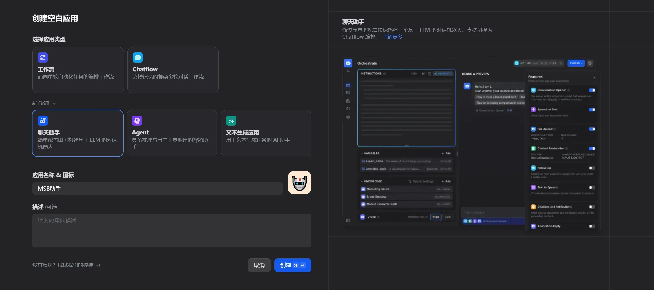The height and width of the screenshot is (290, 654).
Task: Click the 创建 button
Action: pos(293,265)
